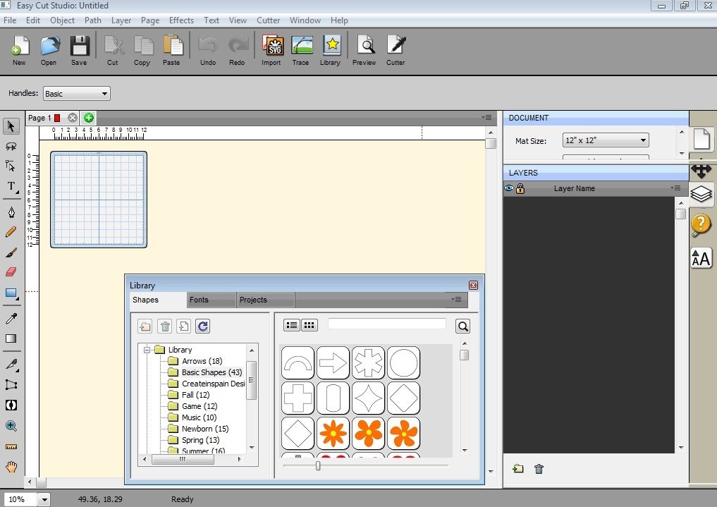Collapse the Library tree root

point(147,350)
